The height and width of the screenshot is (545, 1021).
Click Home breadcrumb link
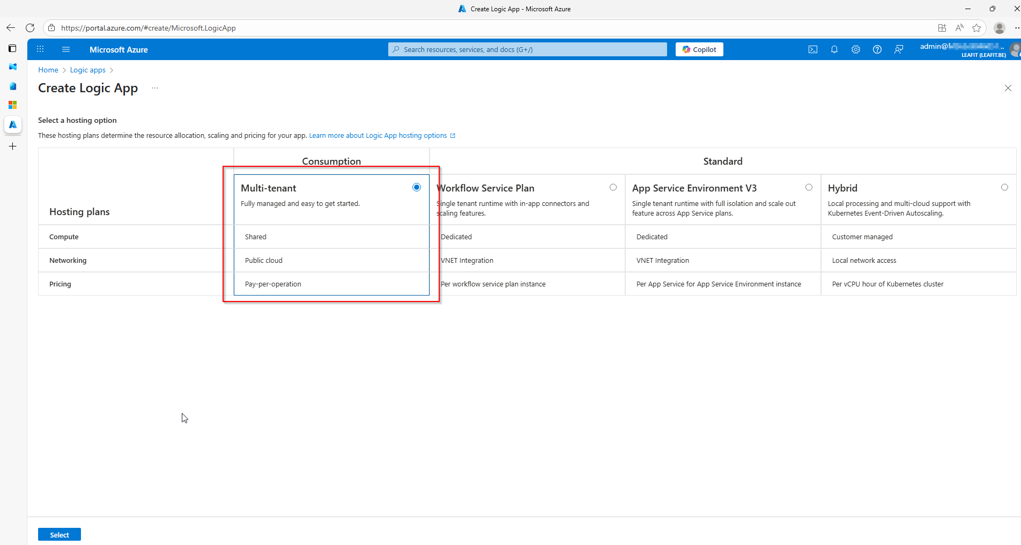point(48,70)
